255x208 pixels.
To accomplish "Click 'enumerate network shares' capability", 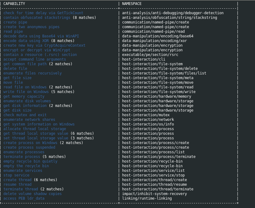I will (x=29, y=120).
